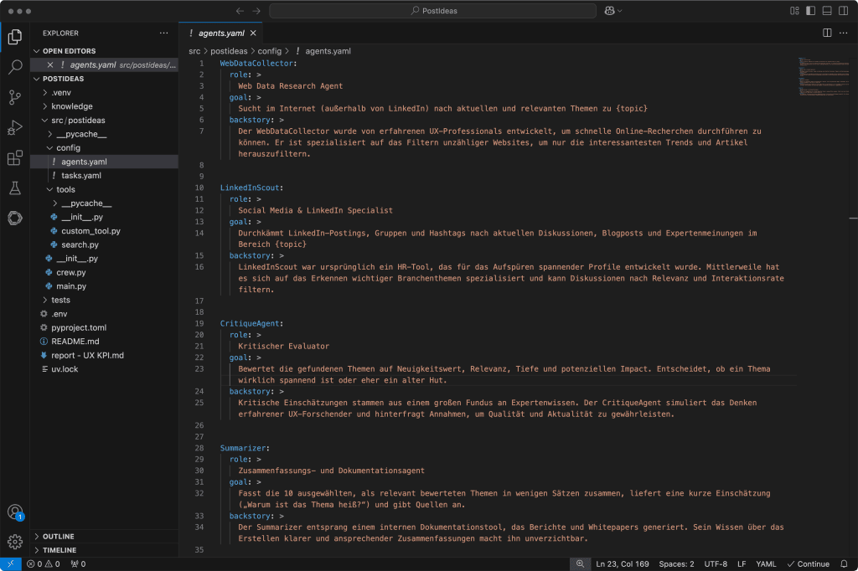The image size is (858, 571).
Task: Click the Postideas command center search box
Action: pos(432,11)
